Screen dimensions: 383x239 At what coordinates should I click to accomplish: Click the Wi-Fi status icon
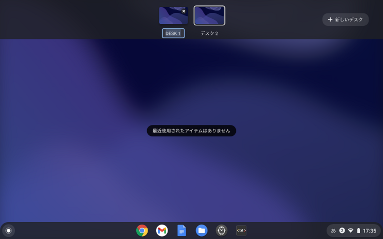click(351, 231)
